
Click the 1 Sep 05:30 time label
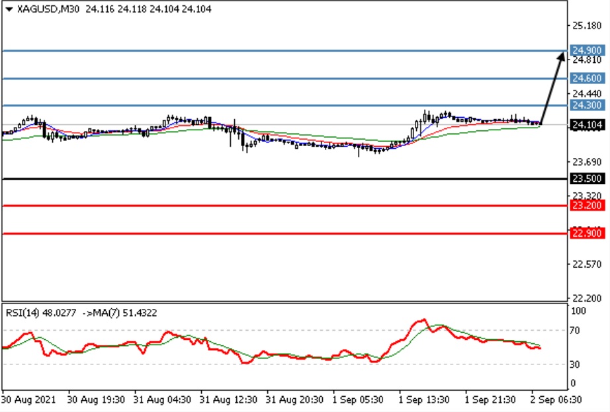click(358, 399)
